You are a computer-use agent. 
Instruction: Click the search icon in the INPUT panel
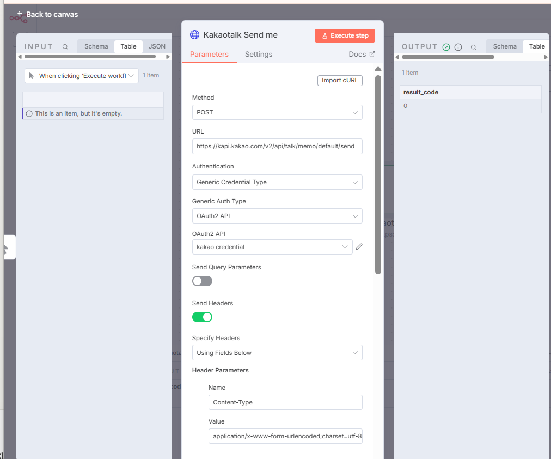(x=65, y=46)
